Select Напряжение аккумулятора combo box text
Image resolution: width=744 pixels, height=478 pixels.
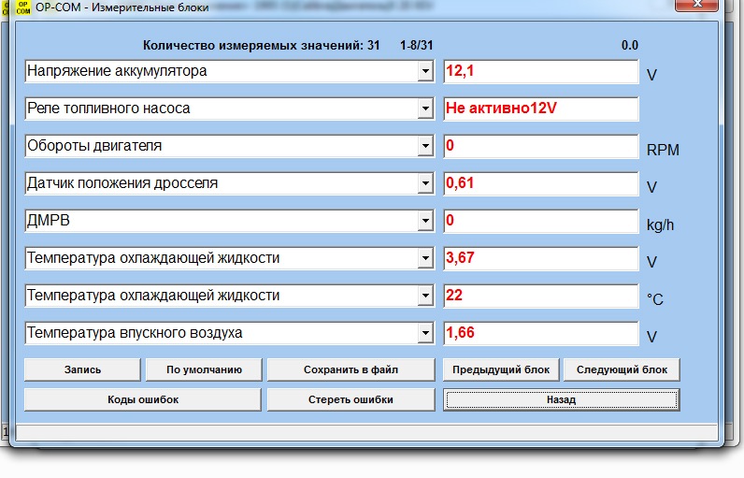tap(117, 71)
